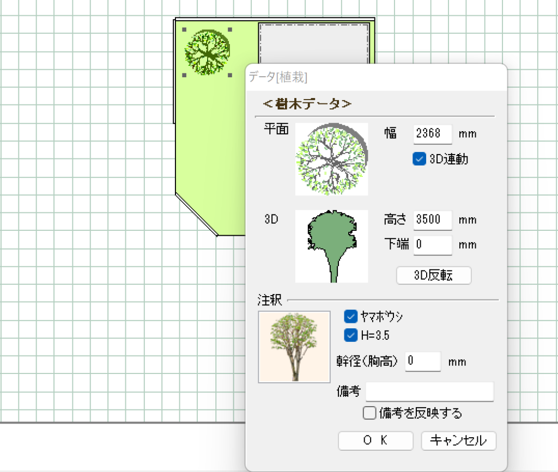Click the 3D tree silhouette preview
558x472 pixels.
click(331, 246)
